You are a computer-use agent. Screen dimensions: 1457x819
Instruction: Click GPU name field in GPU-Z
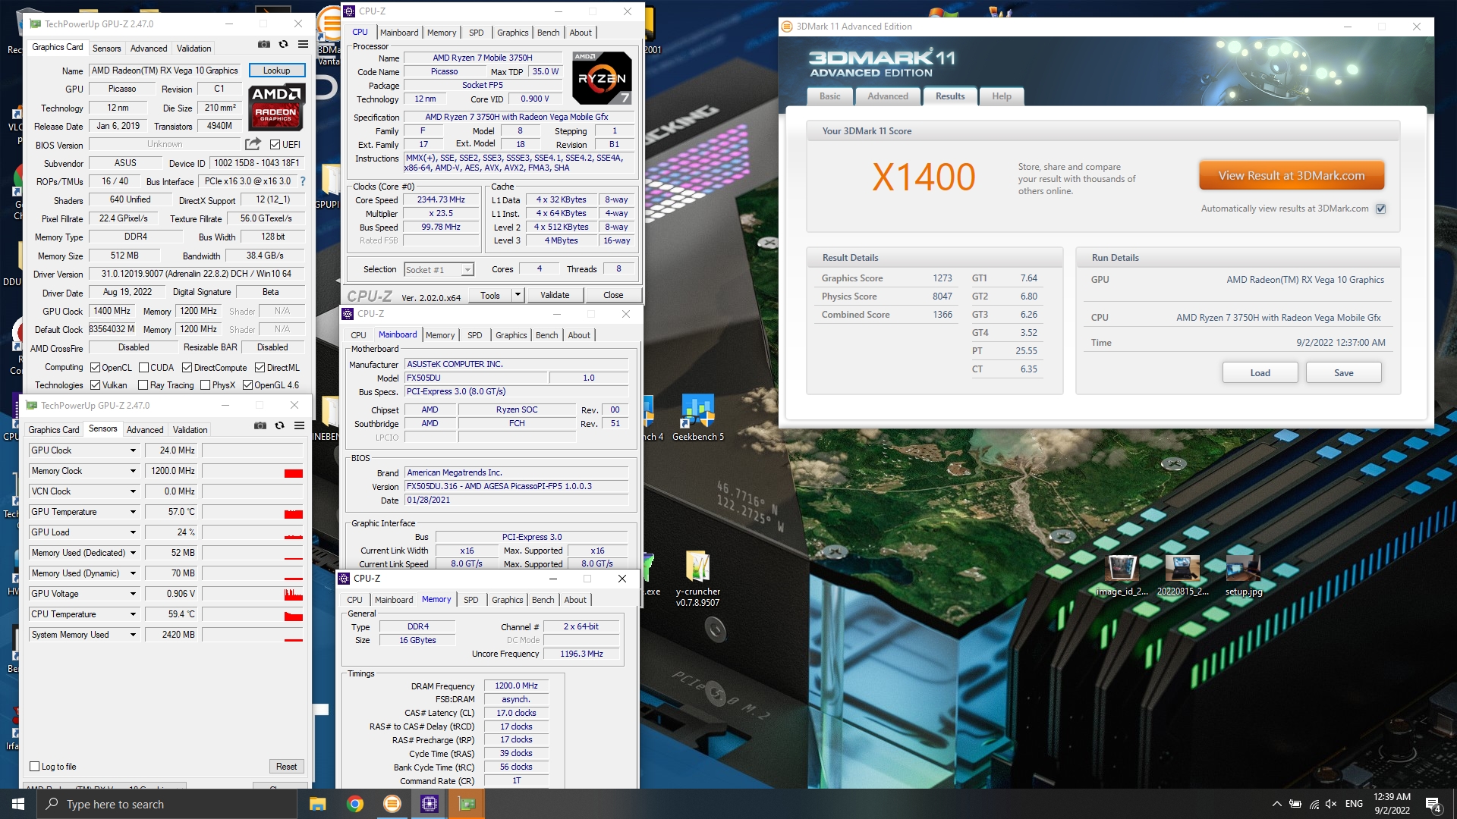click(x=165, y=71)
